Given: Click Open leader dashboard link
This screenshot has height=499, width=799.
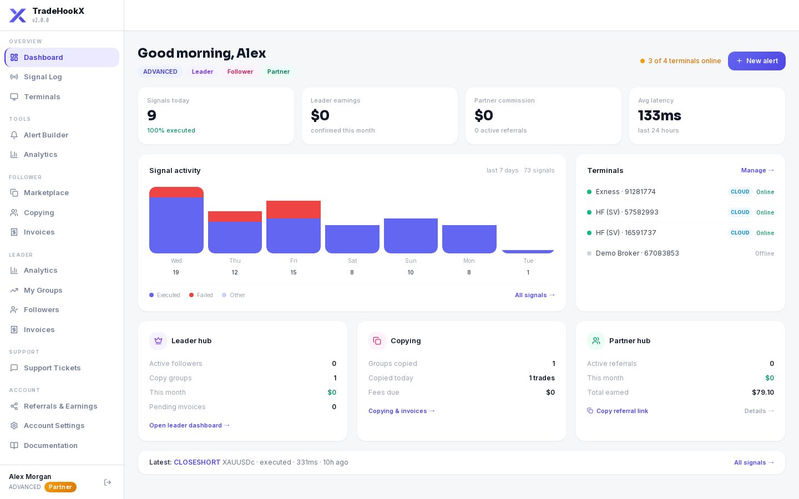Looking at the screenshot, I should click(x=190, y=425).
